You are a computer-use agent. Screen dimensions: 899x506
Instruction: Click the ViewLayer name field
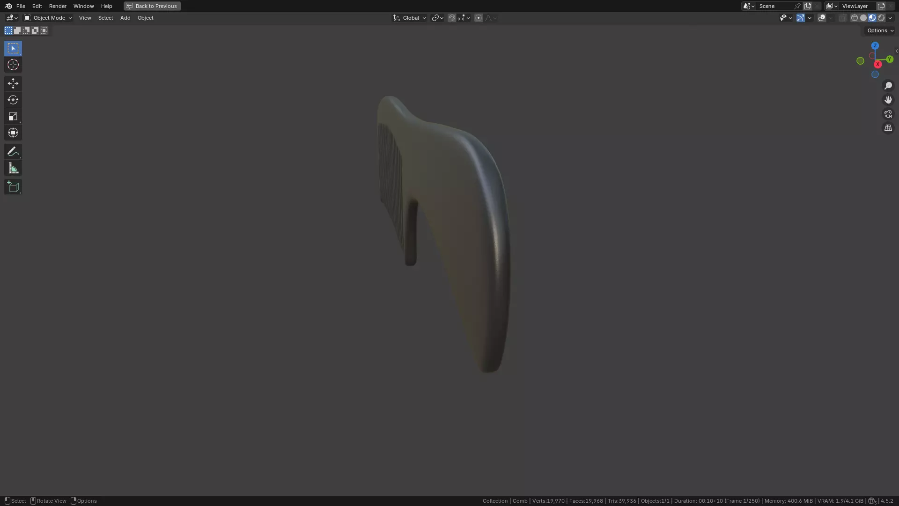[858, 6]
